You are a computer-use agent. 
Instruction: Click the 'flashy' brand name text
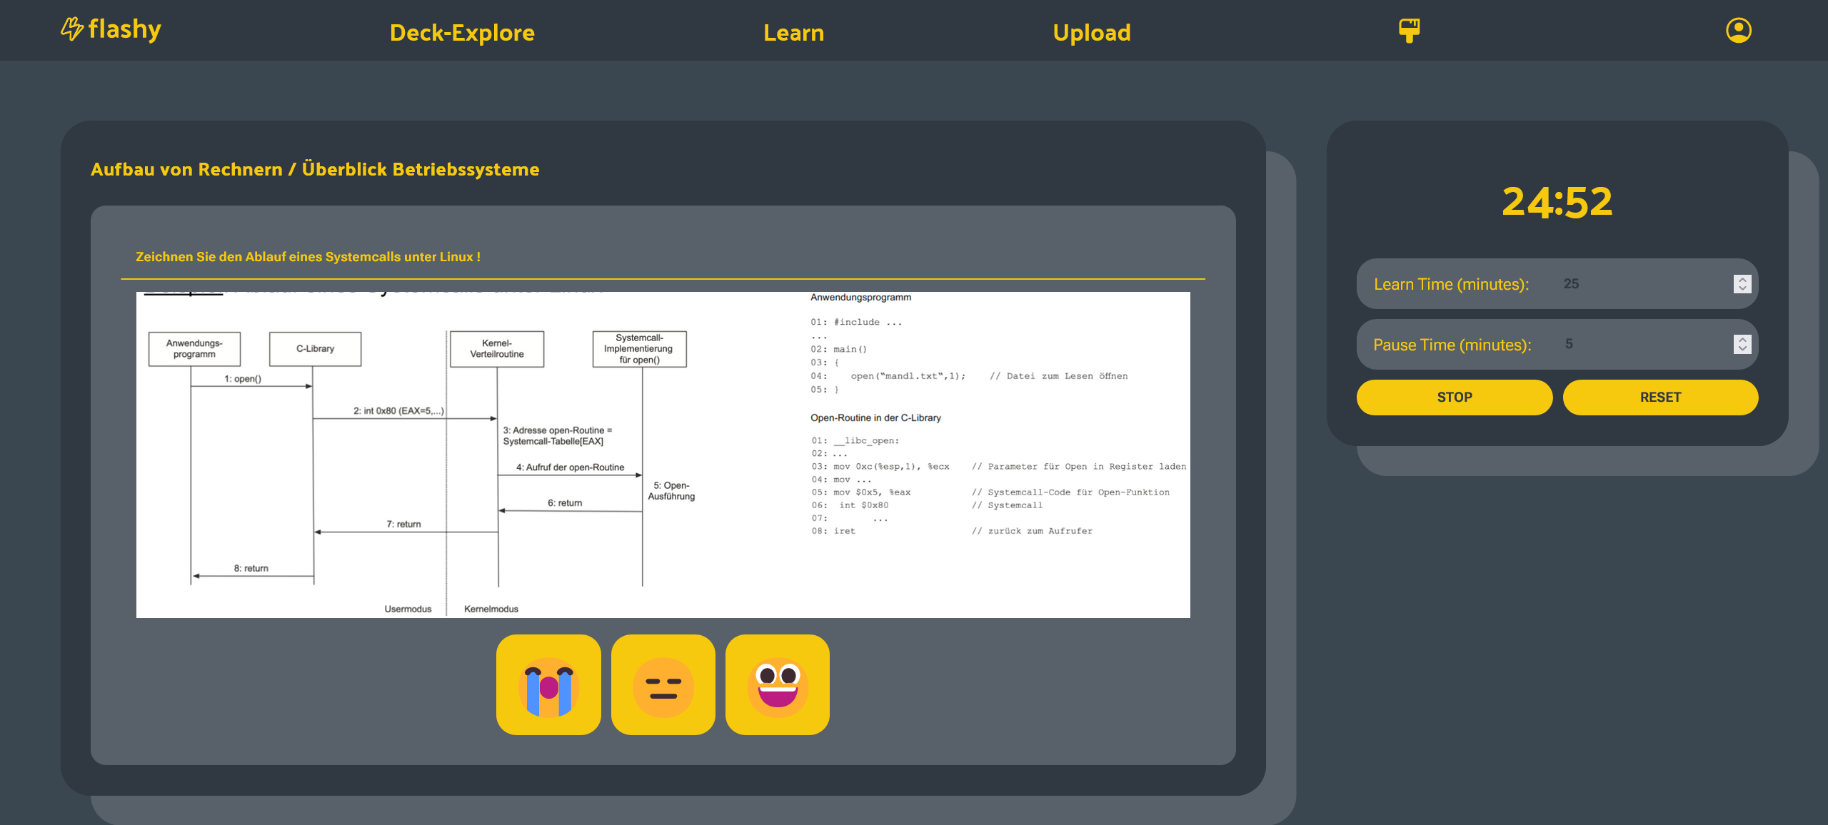(x=125, y=29)
